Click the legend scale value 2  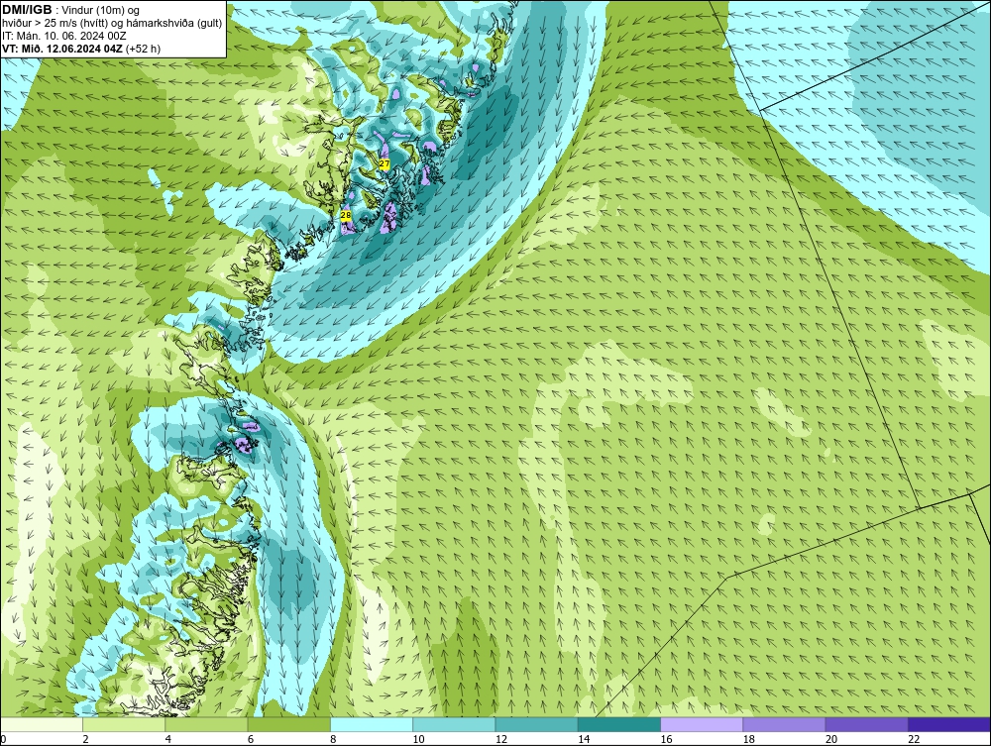pos(85,739)
